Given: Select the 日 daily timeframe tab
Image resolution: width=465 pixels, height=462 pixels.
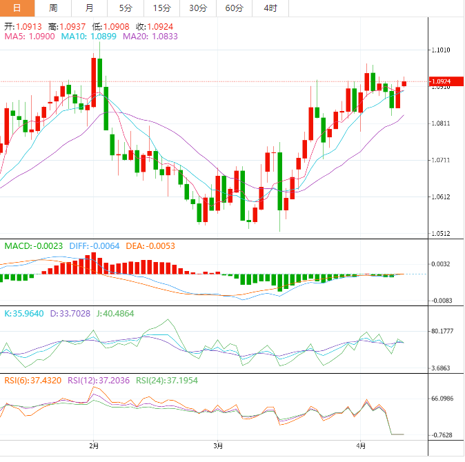Looking at the screenshot, I should pyautogui.click(x=17, y=8).
